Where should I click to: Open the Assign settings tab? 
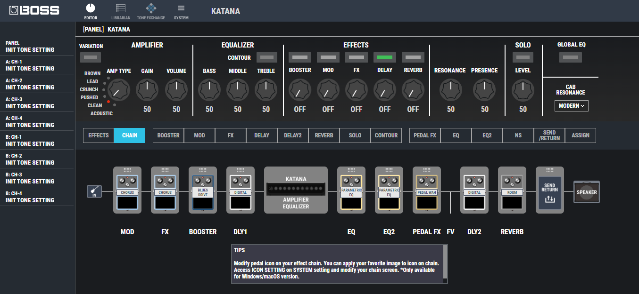[x=581, y=135]
